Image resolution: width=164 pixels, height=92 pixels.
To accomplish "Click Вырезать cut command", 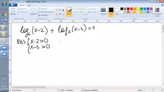I will point(22,9).
